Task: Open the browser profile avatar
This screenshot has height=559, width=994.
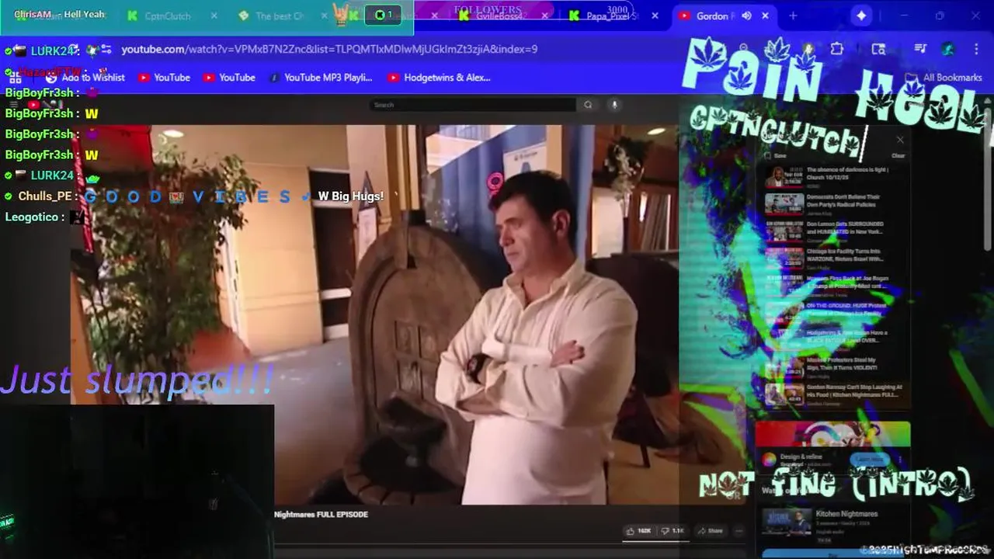Action: [947, 49]
